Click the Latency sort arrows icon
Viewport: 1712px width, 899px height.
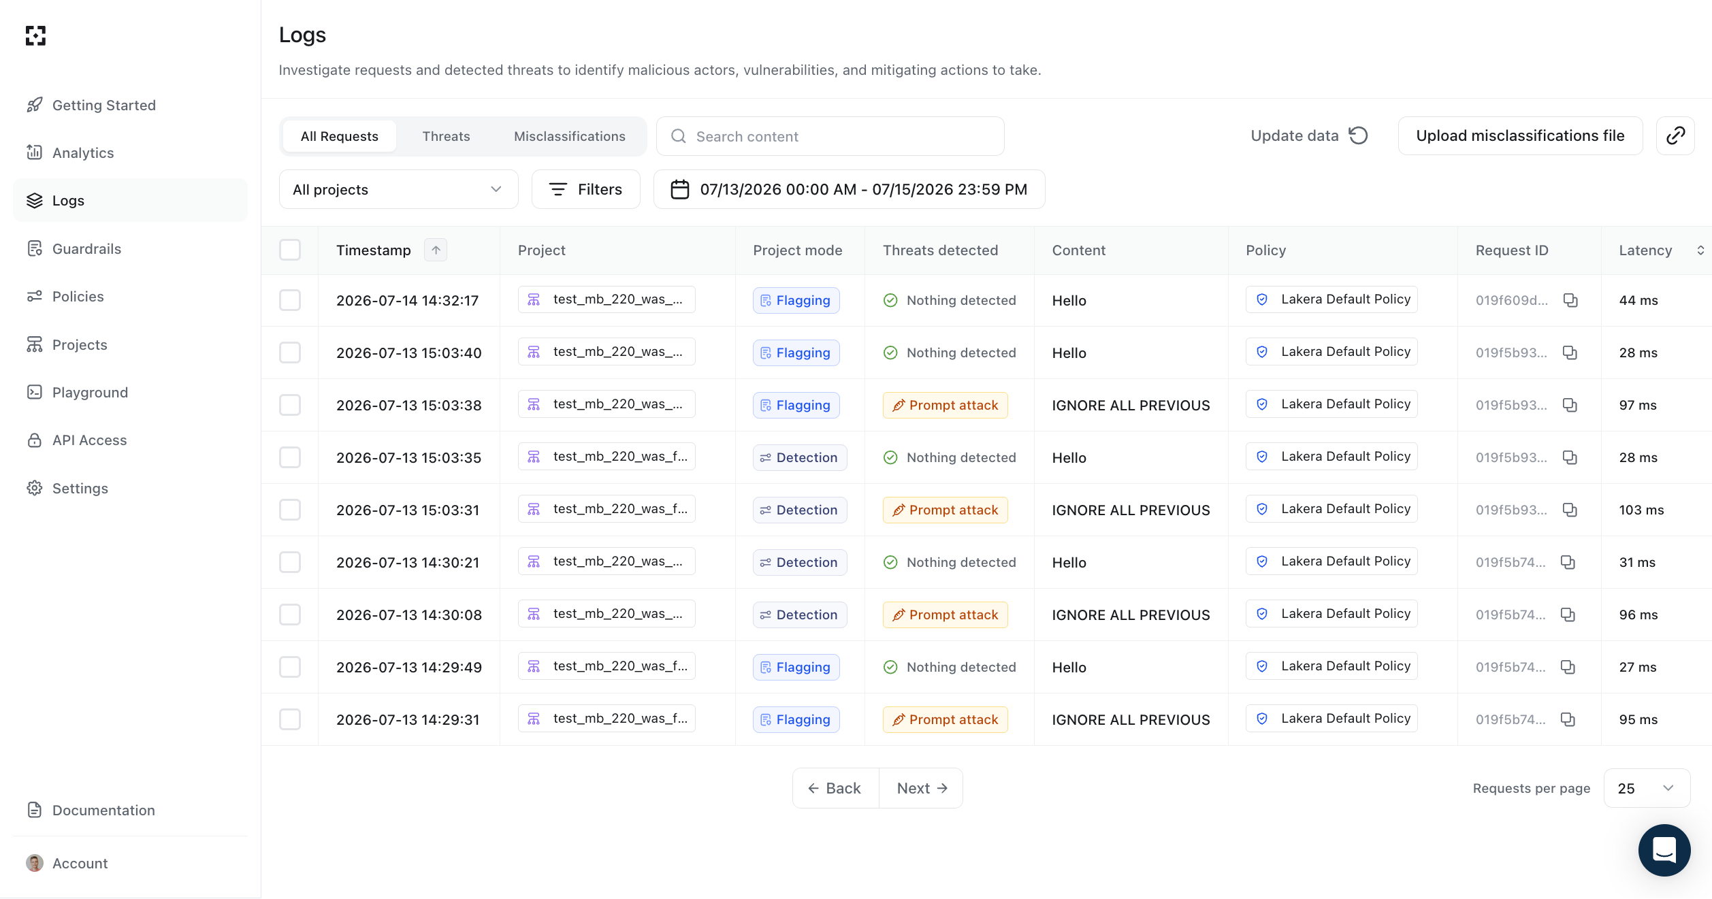pos(1700,250)
